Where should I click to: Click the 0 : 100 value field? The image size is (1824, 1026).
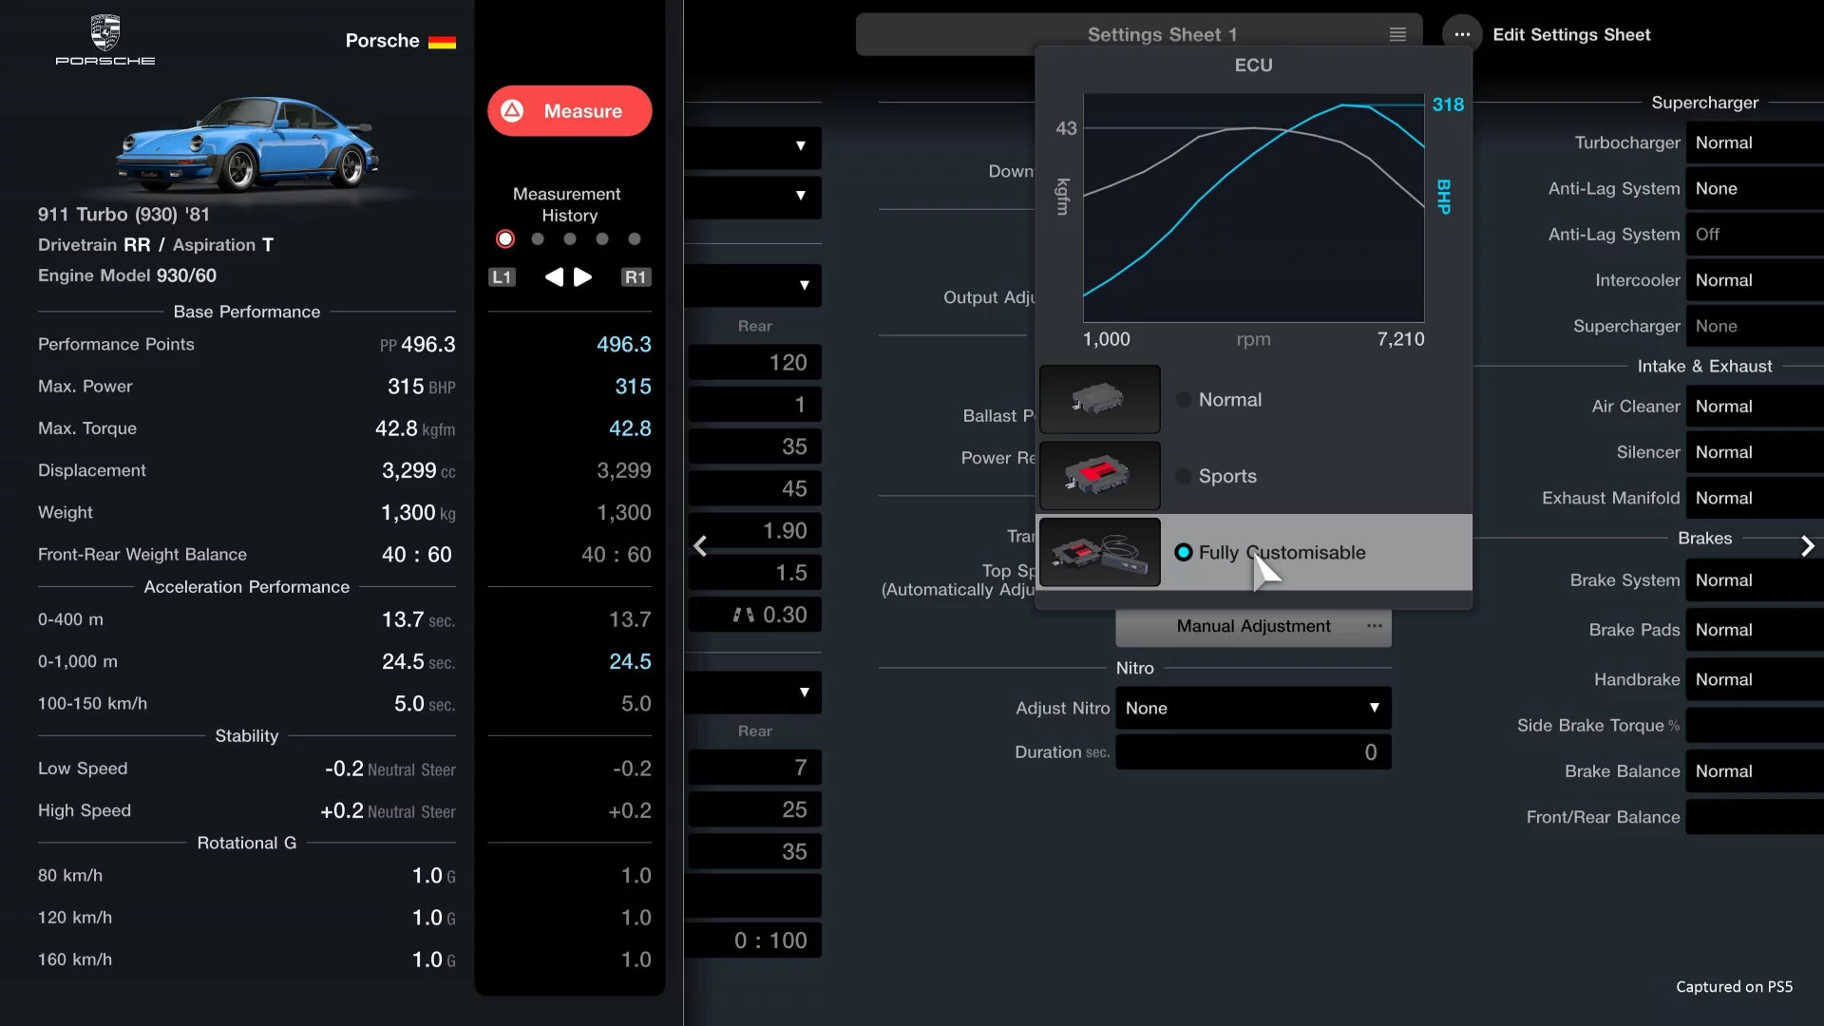click(x=755, y=940)
